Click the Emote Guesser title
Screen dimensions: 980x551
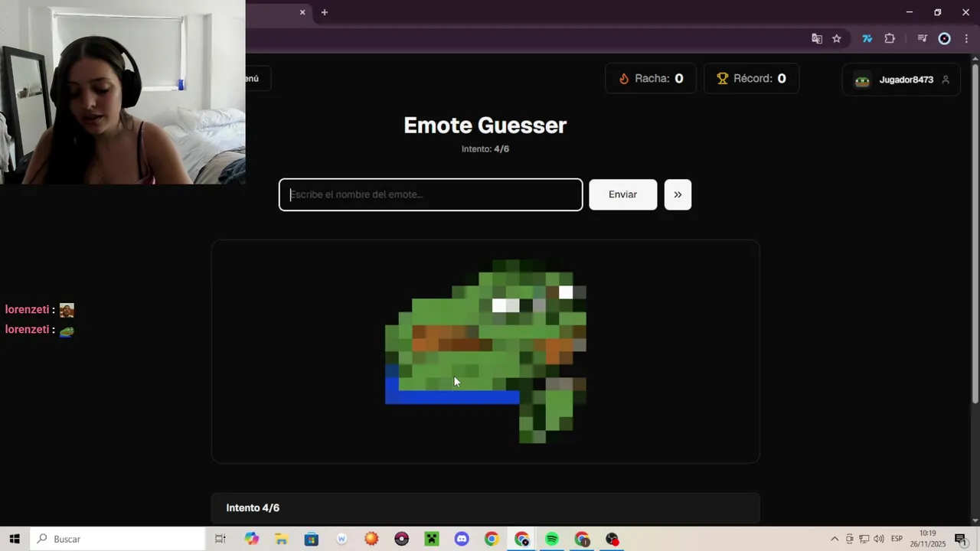(485, 126)
